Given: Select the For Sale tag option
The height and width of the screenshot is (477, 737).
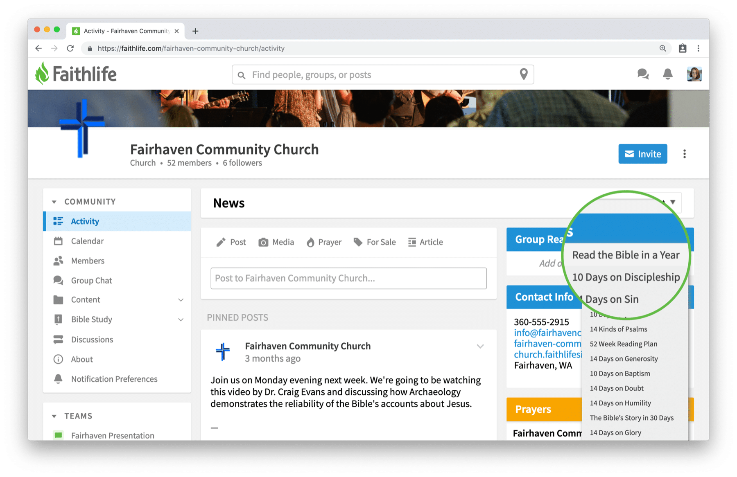Looking at the screenshot, I should 375,242.
